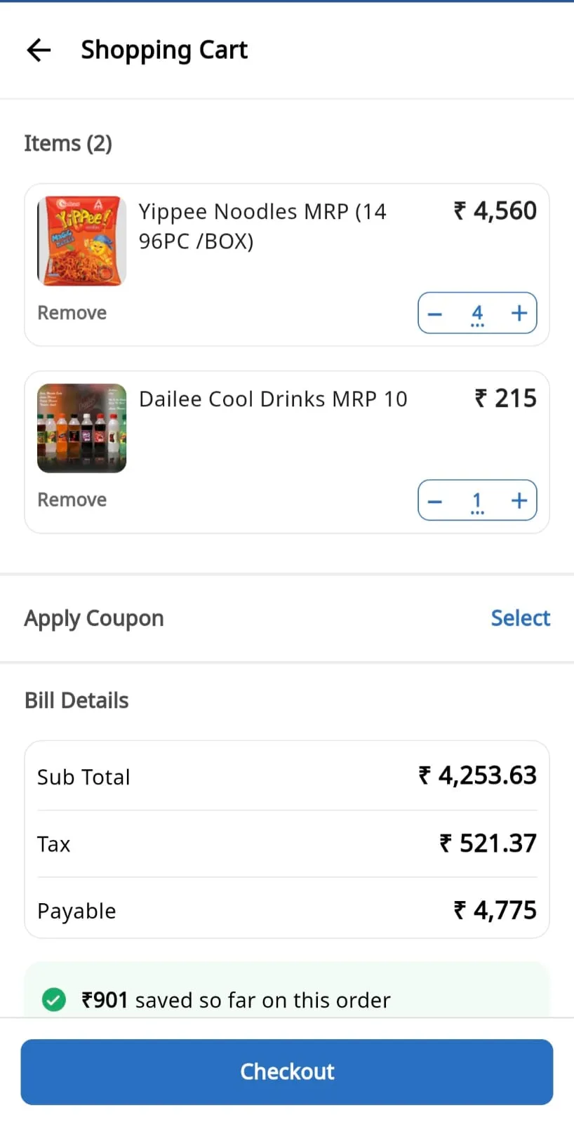Image resolution: width=574 pixels, height=1122 pixels.
Task: Decrease Yippee Noodles quantity with minus
Action: pos(434,313)
